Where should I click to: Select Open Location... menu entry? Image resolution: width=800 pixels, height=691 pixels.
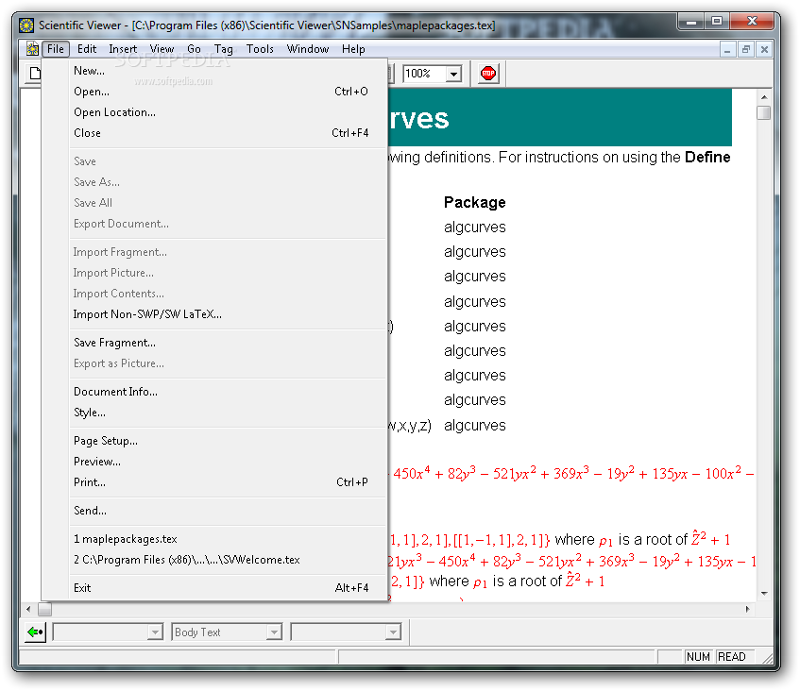[x=214, y=112]
